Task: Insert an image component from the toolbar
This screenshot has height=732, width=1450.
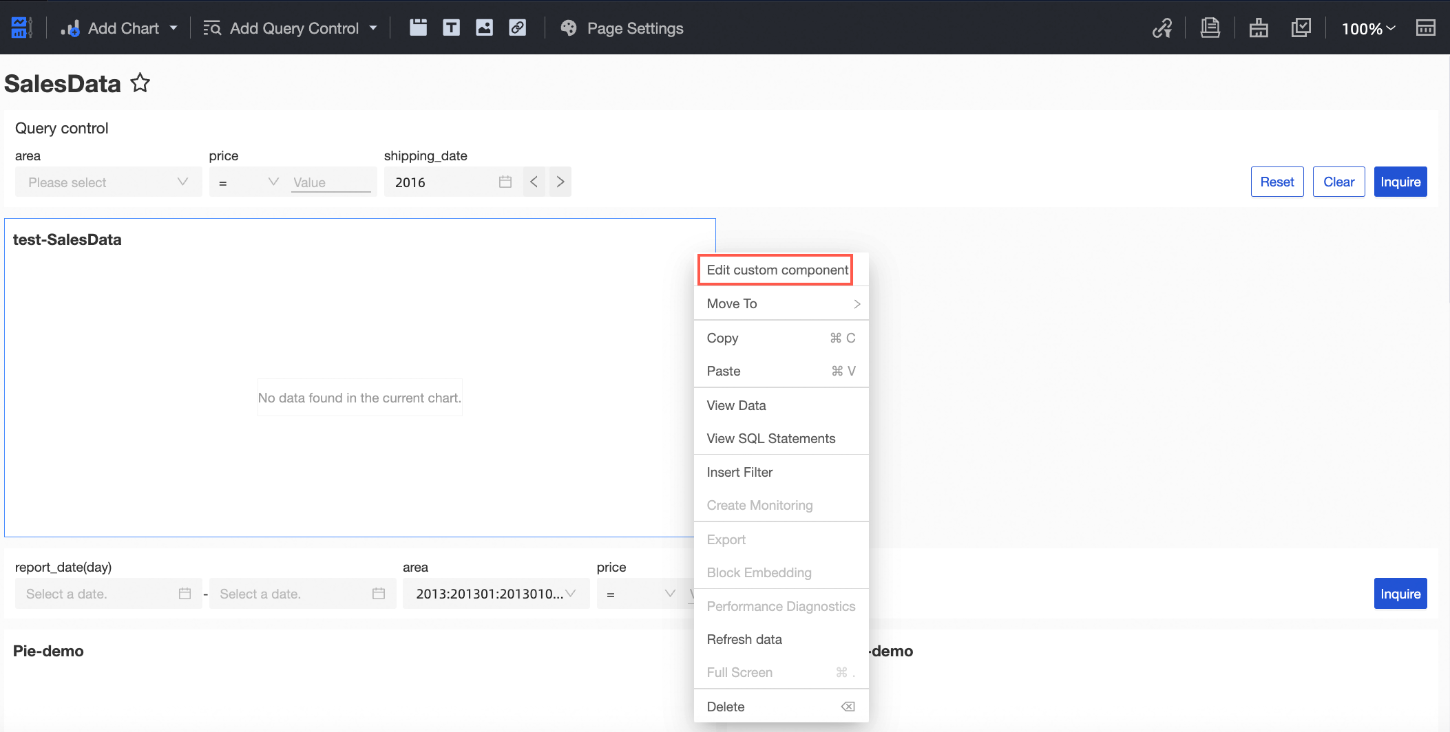Action: 484,28
